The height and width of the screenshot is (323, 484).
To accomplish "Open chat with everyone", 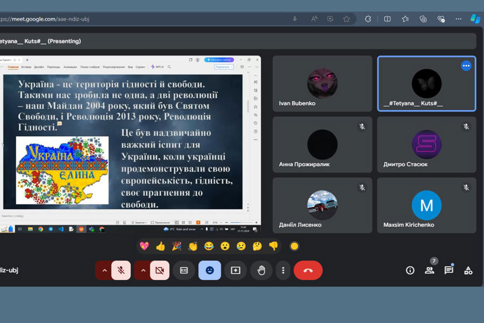I will 449,270.
